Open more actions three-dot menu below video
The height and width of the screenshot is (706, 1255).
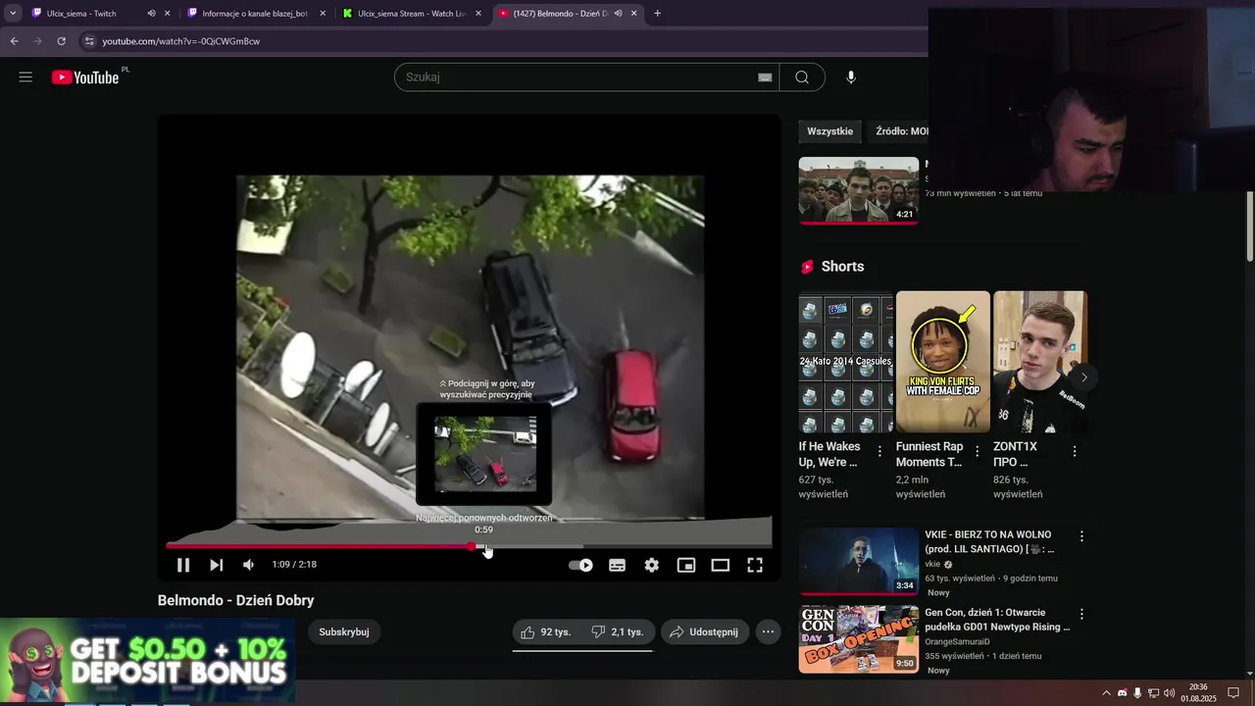point(769,632)
